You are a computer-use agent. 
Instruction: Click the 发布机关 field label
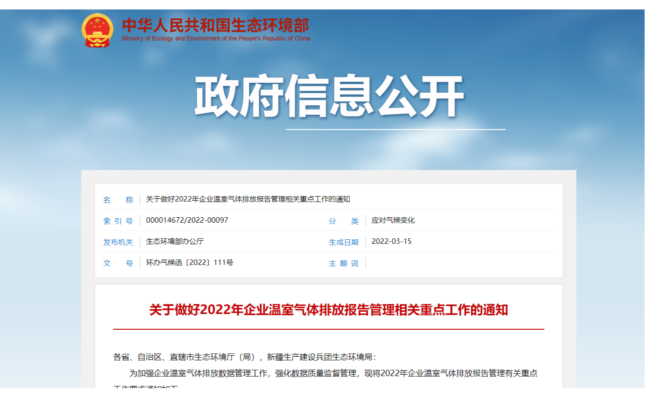[x=118, y=242]
